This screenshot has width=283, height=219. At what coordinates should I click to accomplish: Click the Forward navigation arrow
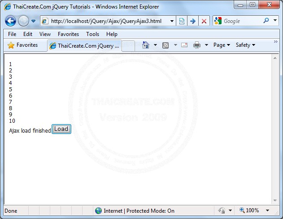tap(23, 21)
